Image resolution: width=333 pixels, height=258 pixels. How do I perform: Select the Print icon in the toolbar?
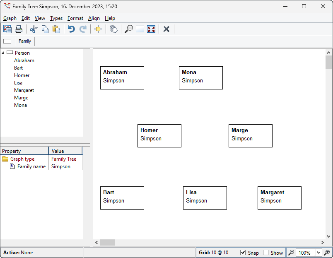tap(19, 29)
